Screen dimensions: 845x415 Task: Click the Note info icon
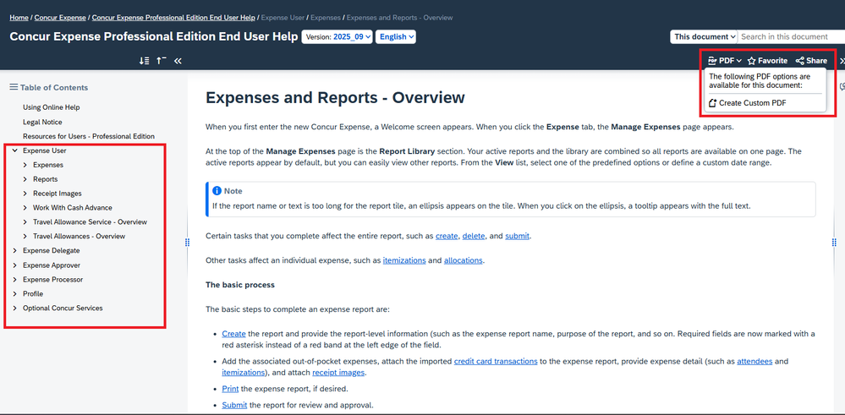217,191
